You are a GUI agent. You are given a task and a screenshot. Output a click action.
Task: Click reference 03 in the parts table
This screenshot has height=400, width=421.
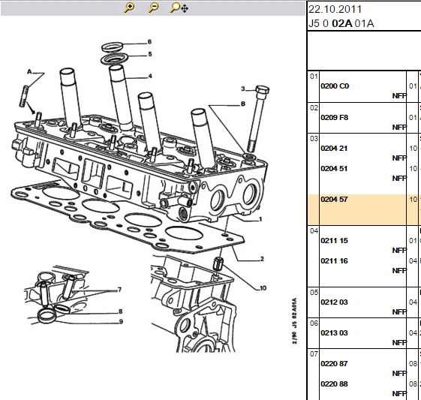coord(314,139)
